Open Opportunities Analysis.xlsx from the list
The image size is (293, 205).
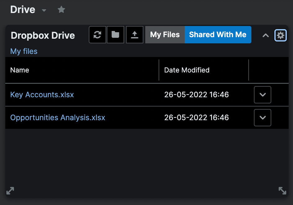click(58, 118)
